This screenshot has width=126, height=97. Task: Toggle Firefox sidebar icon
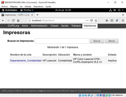112,21
